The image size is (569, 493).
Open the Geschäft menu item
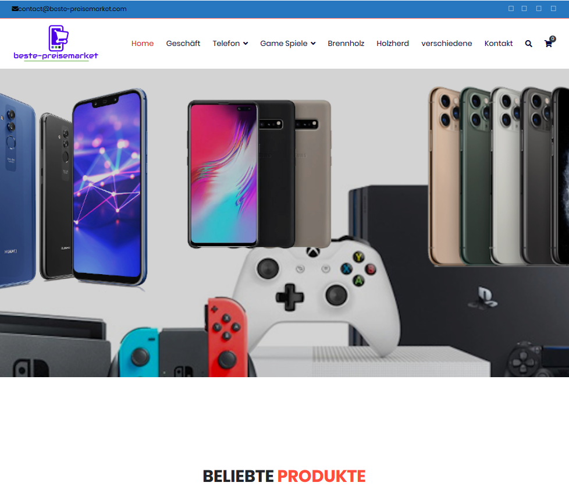pos(183,43)
